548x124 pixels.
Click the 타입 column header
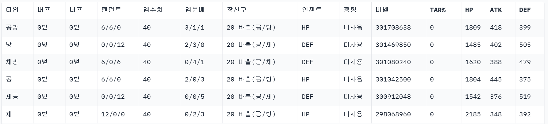(12, 10)
